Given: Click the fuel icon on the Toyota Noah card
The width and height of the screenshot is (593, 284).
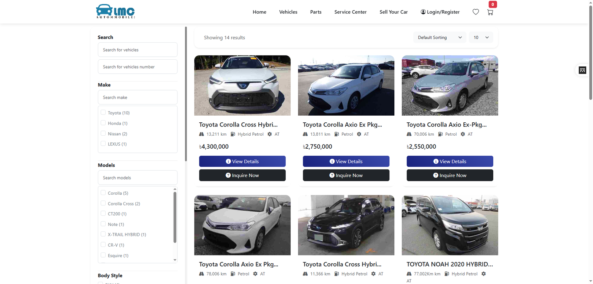Looking at the screenshot, I should [447, 274].
